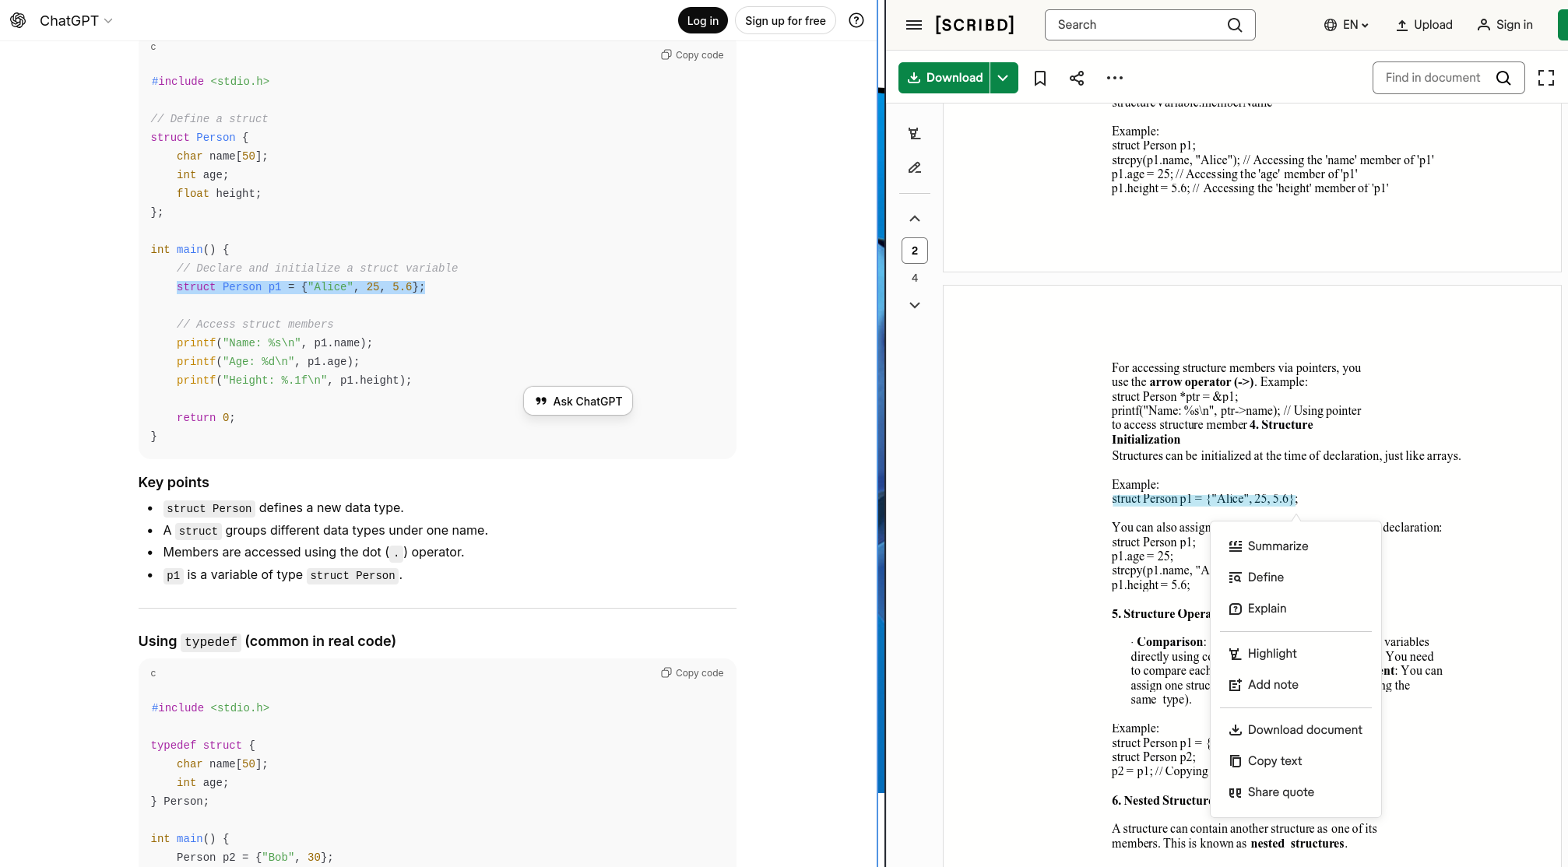
Task: Select the pencil annotate tool in sidebar
Action: click(914, 168)
